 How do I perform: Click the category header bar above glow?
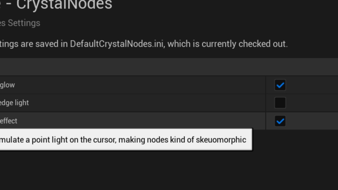pos(158,67)
